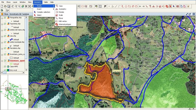
Task: Click the blue line symbol of vias.shp
Action: click(x=11, y=40)
